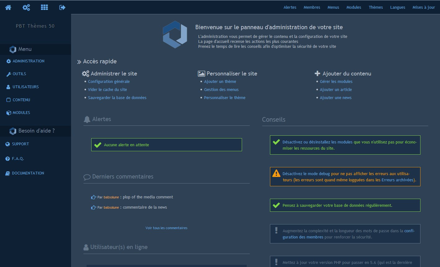This screenshot has height=267, width=440.
Task: Open the Modules top menu
Action: [354, 7]
